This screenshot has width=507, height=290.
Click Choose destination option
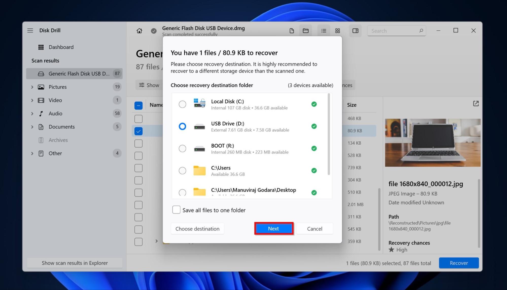point(197,228)
